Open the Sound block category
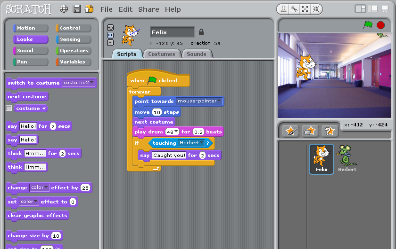The height and width of the screenshot is (249, 396). (30, 51)
